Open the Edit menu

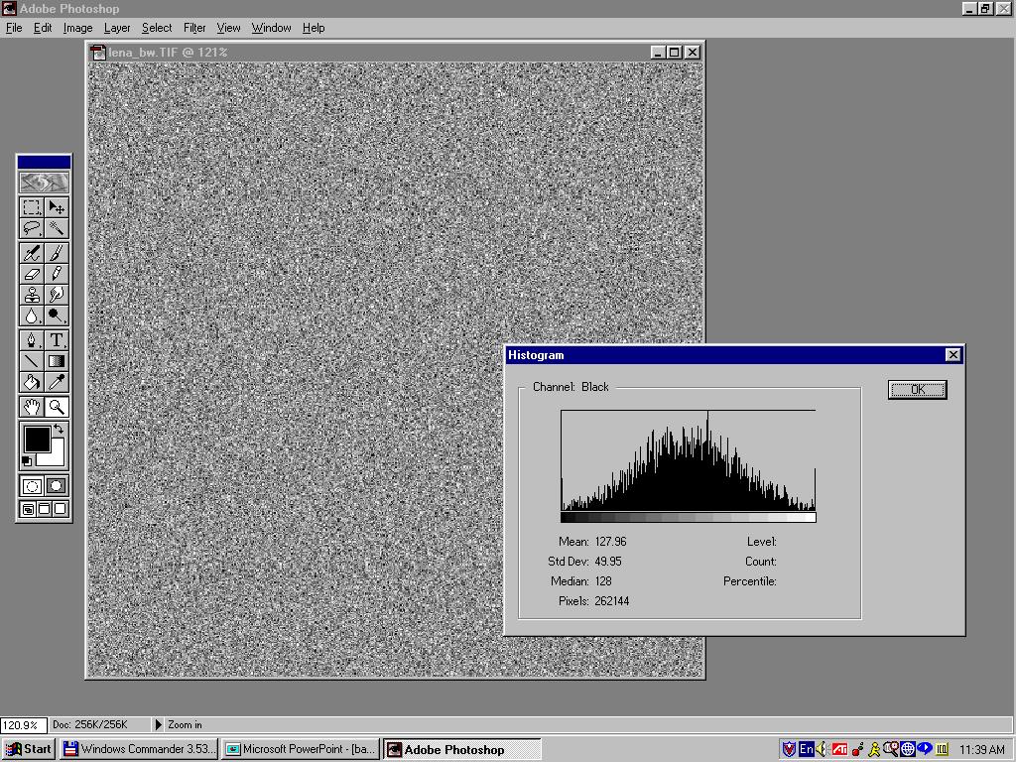[x=43, y=28]
